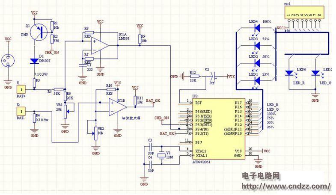This screenshot has height=195, width=336.
Task: Click the C4 30P capacitor symbol
Action: coord(150,164)
